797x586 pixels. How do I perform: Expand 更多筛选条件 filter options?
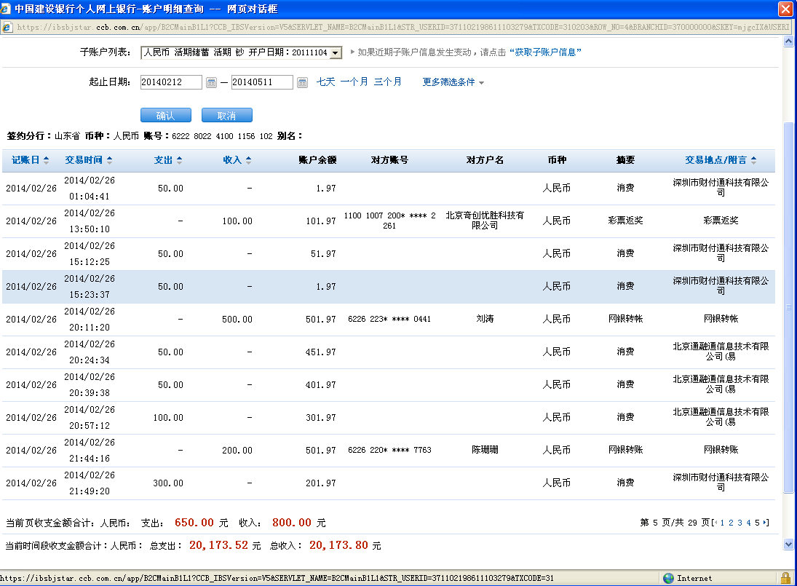[453, 82]
